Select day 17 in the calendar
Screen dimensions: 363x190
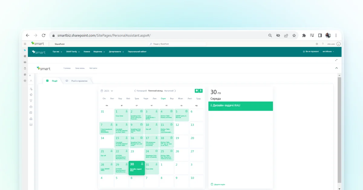[151, 141]
